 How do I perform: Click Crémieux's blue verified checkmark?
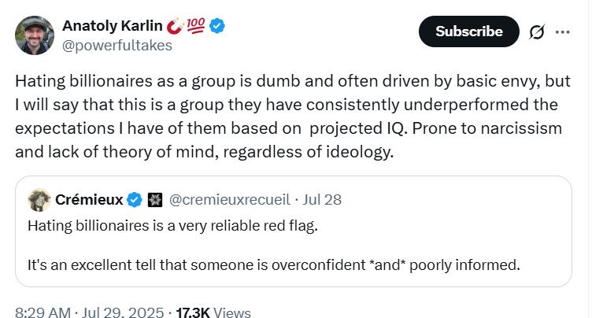point(135,200)
